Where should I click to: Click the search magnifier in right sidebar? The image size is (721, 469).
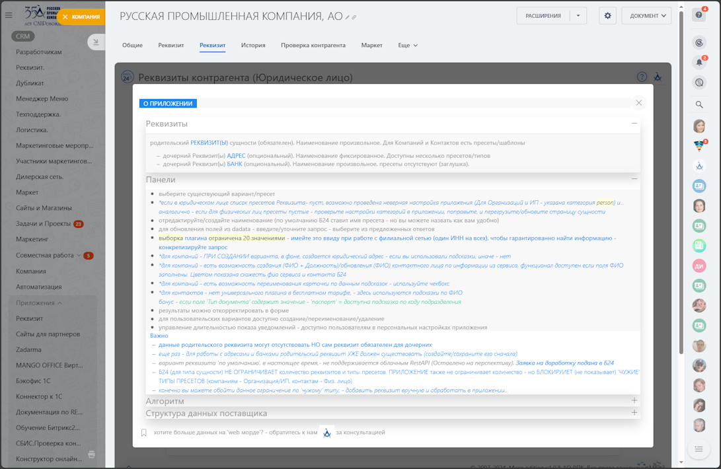699,104
